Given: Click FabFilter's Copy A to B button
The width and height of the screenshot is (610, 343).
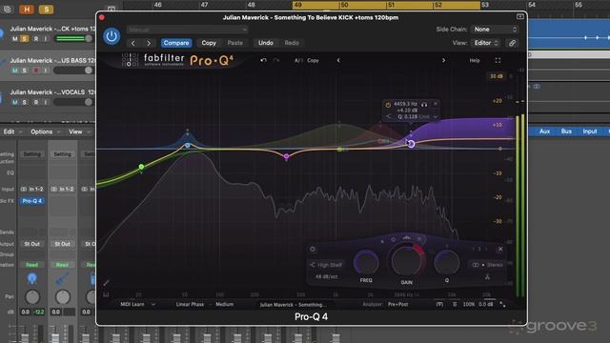Looking at the screenshot, I should pyautogui.click(x=313, y=60).
